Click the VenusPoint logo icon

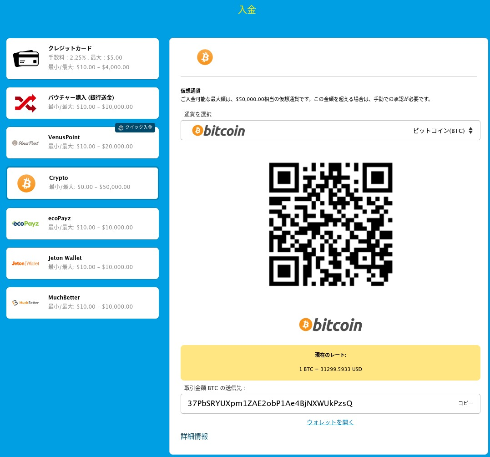25,143
